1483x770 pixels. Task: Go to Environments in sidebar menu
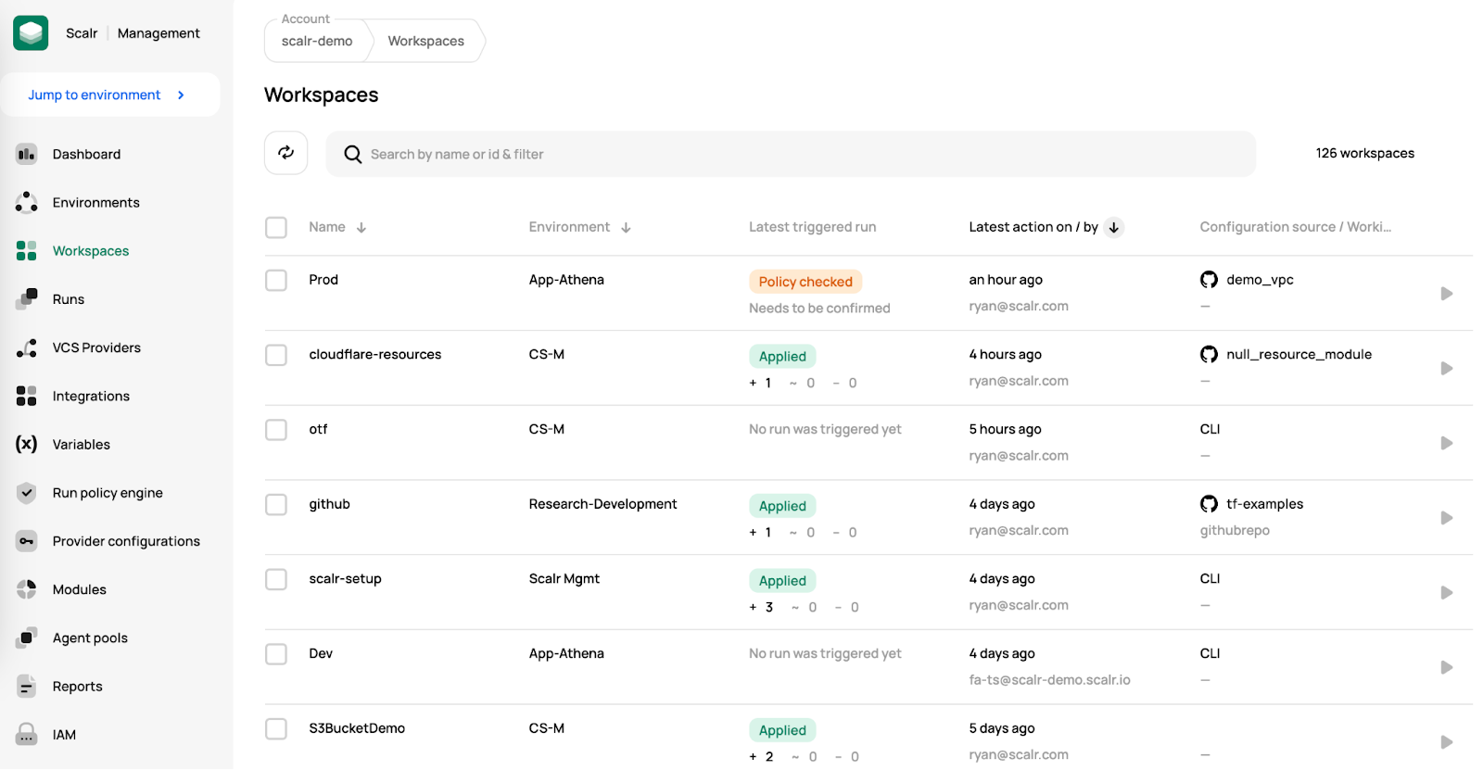tap(96, 202)
